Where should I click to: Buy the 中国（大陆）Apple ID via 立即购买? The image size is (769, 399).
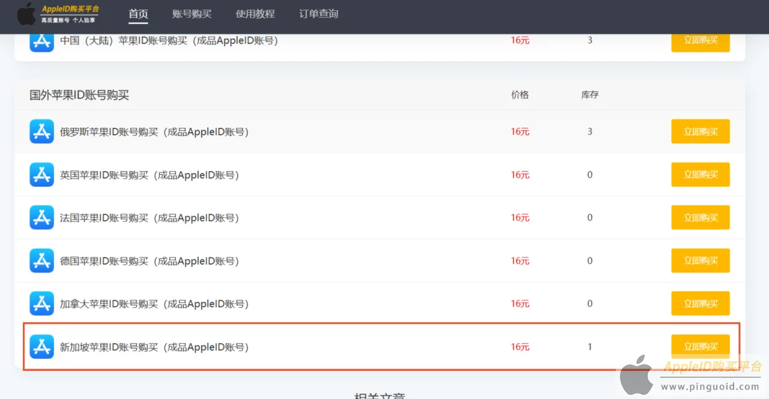coord(701,42)
